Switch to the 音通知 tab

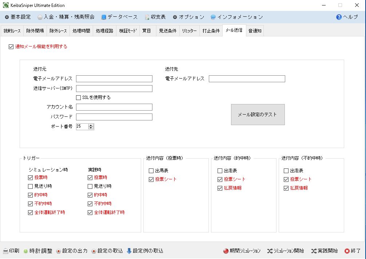coord(255,31)
